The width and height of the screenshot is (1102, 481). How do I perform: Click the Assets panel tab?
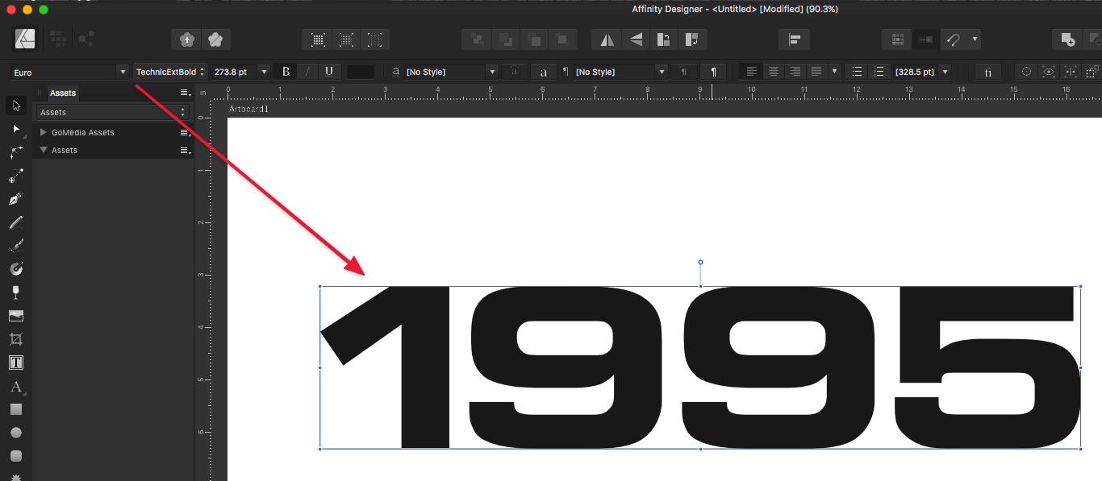[63, 93]
